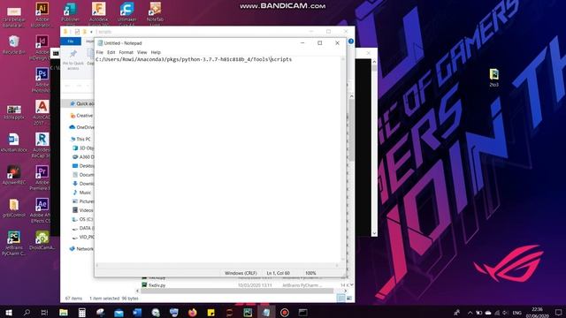Select the Autodesk Fusion desktop icon
Image resolution: width=566 pixels, height=318 pixels.
tap(98, 14)
